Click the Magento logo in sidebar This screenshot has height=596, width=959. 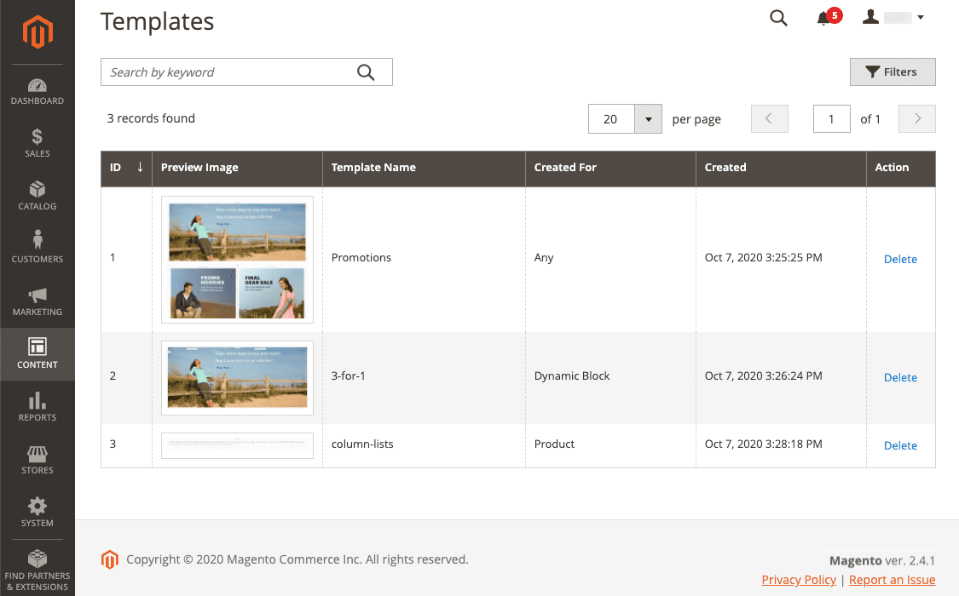point(38,32)
